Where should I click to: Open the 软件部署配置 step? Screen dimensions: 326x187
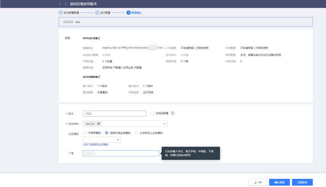(71, 13)
